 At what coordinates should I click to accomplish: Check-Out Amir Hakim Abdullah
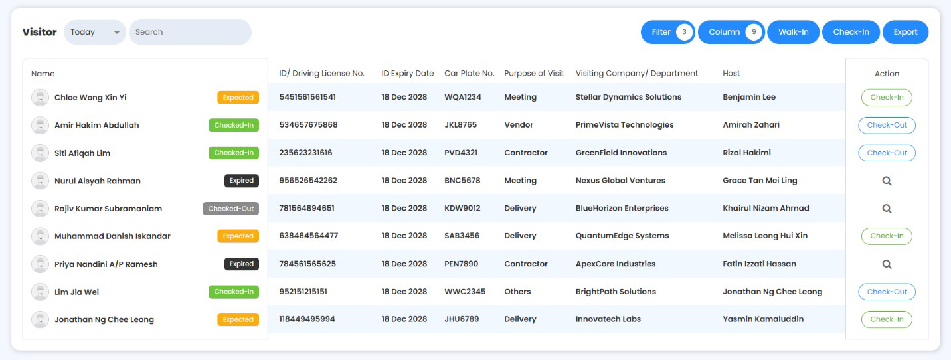887,126
